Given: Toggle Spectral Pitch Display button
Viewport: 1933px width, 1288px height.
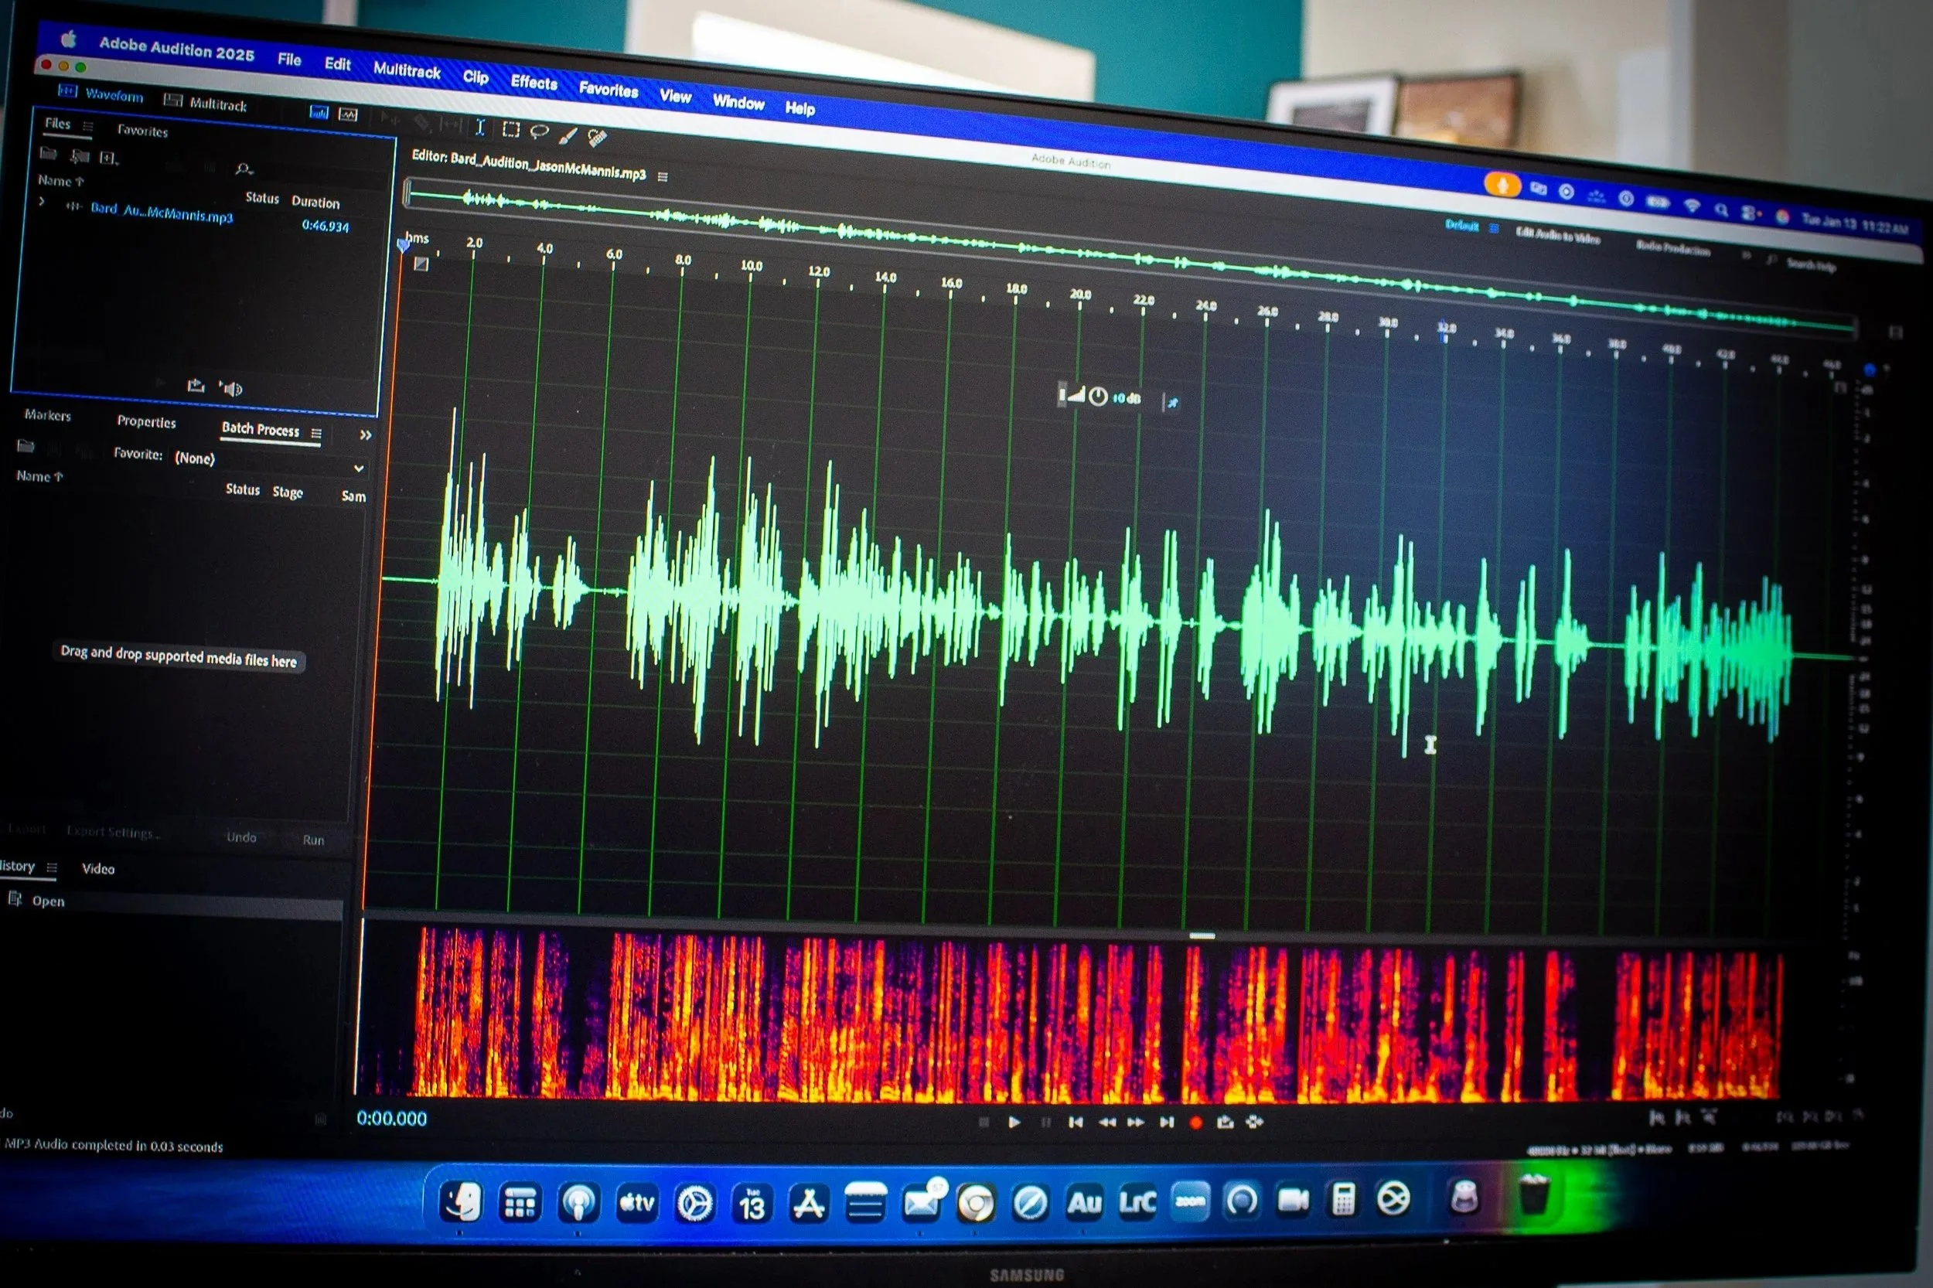Looking at the screenshot, I should coord(348,115).
